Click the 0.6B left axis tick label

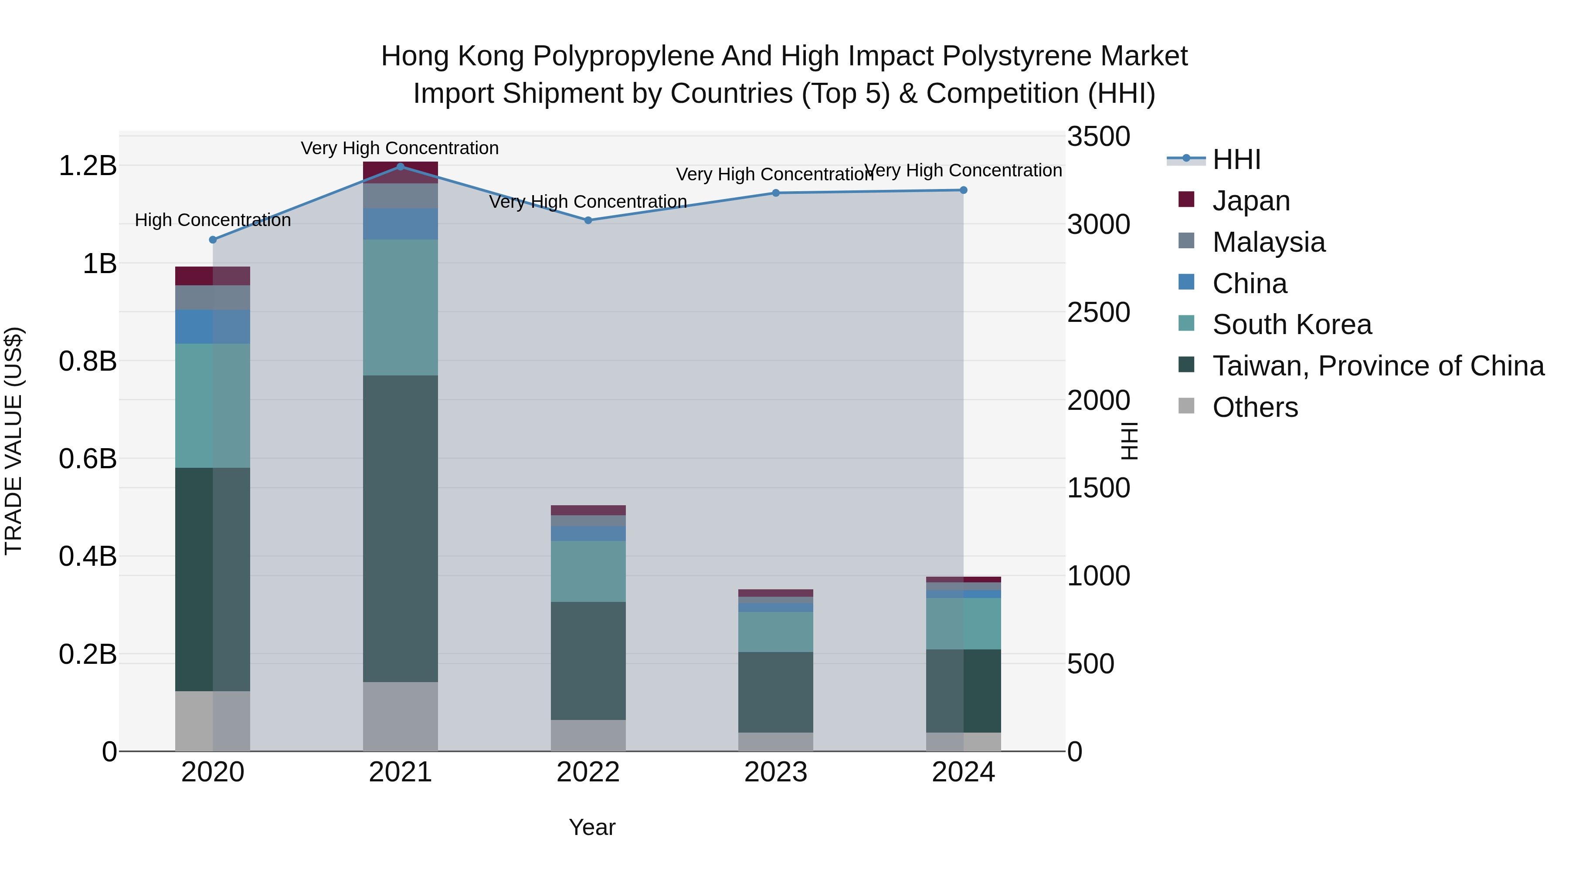(x=88, y=458)
